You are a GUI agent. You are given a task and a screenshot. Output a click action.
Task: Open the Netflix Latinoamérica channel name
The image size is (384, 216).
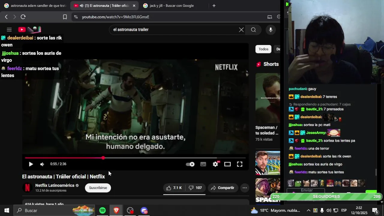tap(55, 185)
